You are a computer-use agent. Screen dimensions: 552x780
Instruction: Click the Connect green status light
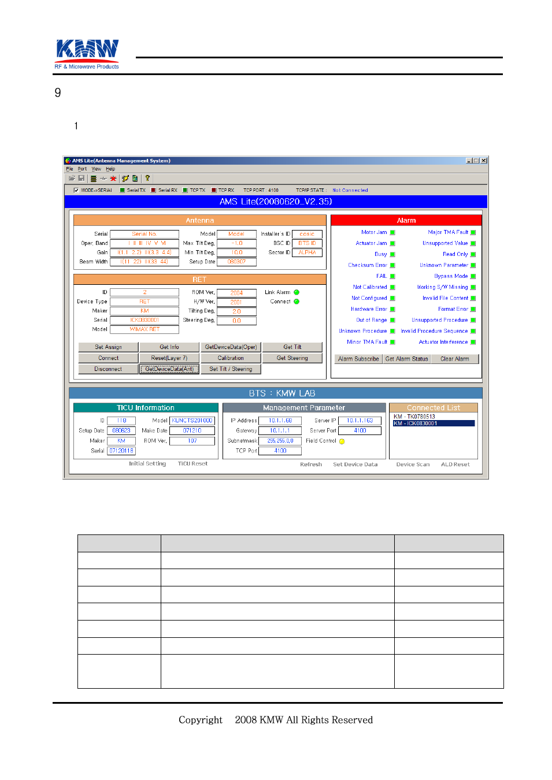coord(297,302)
